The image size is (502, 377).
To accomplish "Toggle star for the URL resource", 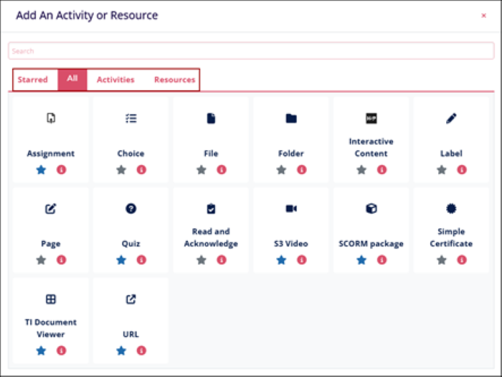I will point(121,350).
